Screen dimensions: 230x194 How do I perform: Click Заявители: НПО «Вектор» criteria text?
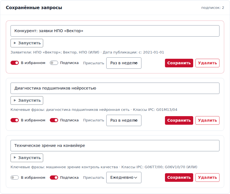click(87, 52)
